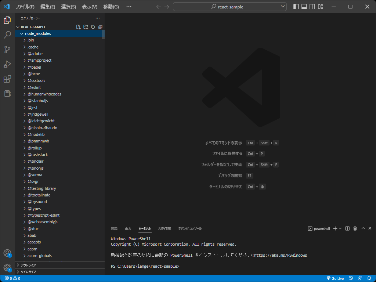376x282 pixels.
Task: Click the New File icon in explorer
Action: pyautogui.click(x=79, y=27)
